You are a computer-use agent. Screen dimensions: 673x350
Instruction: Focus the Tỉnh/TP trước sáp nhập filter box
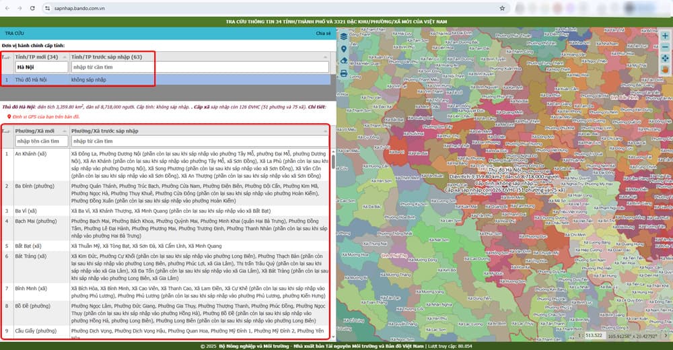pos(199,67)
